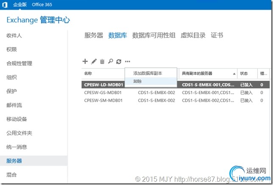The image size is (273, 185).
Task: Switch to 数据库 tab
Action: [x=117, y=35]
